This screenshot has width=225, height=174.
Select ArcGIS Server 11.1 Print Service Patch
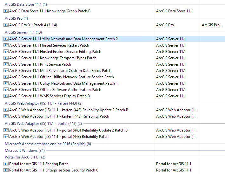40,64
